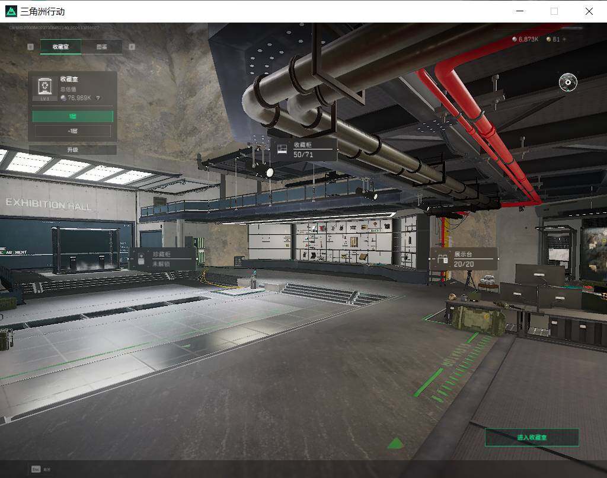This screenshot has width=607, height=478.
Task: Switch to the 收藏室 tab
Action: point(61,46)
